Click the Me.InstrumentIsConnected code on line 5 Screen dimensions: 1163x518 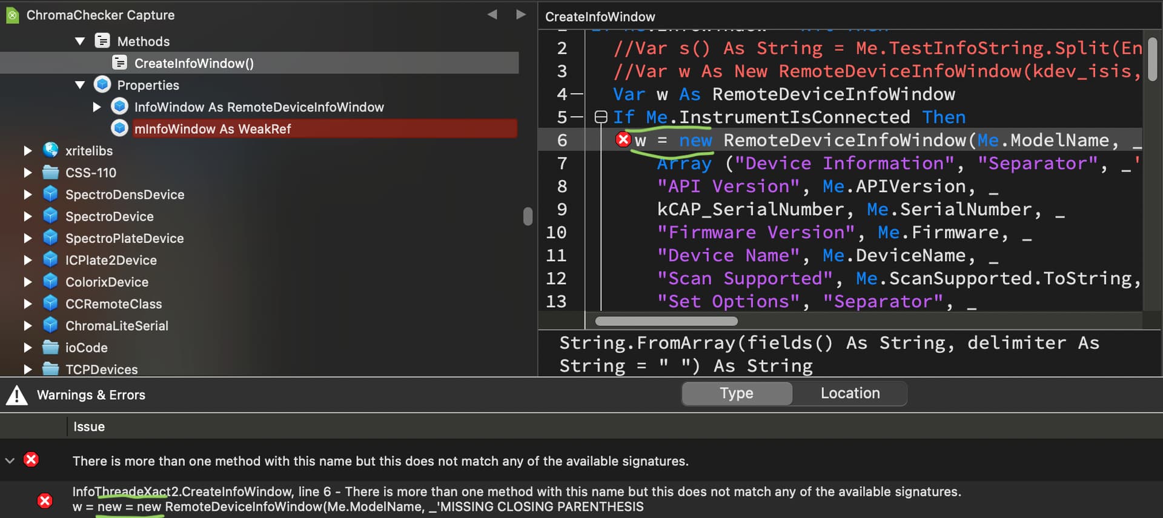tap(778, 116)
